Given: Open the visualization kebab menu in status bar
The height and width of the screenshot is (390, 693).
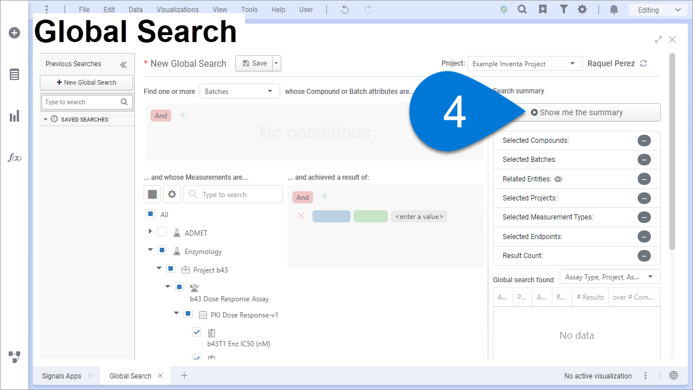Looking at the screenshot, I should pos(646,376).
